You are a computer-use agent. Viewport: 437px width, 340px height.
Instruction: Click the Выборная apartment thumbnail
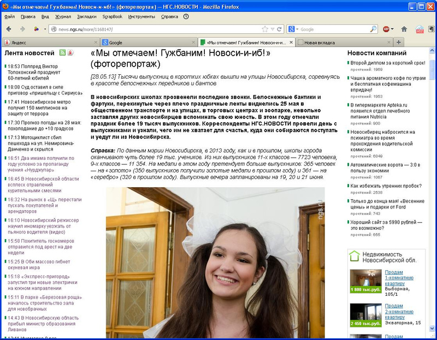coord(365,281)
